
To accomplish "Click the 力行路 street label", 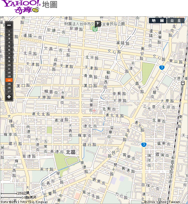I will [121, 196].
